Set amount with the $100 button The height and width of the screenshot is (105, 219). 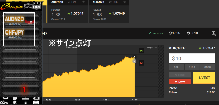[192, 67]
